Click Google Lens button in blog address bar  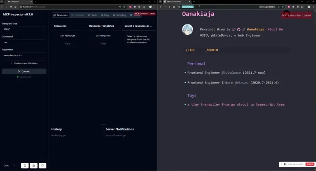267,7
